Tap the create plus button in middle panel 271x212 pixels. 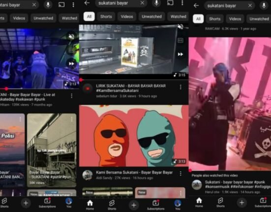pyautogui.click(x=134, y=205)
